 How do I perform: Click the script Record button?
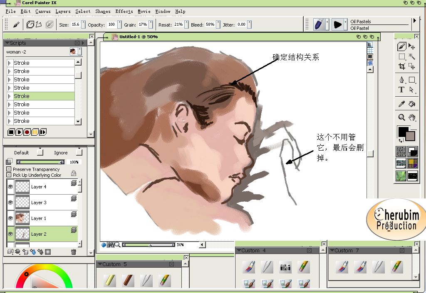27,132
